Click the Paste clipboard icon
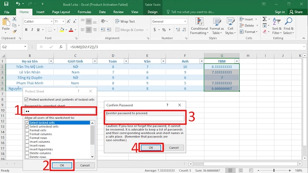 [6, 22]
